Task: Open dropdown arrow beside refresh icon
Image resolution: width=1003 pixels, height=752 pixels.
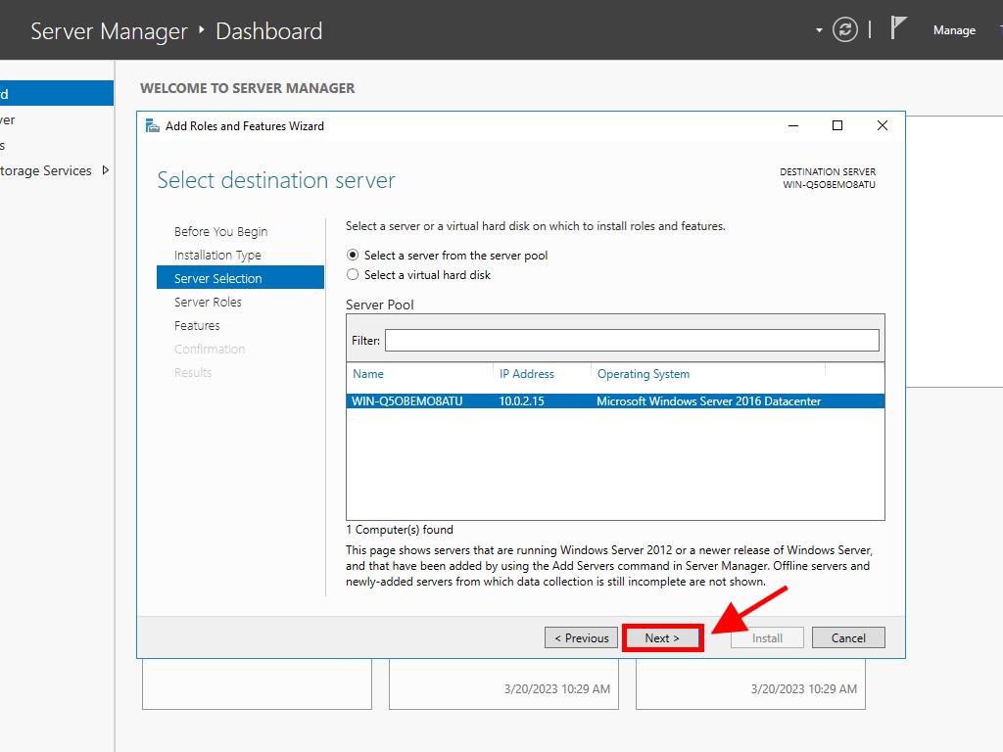Action: click(819, 30)
